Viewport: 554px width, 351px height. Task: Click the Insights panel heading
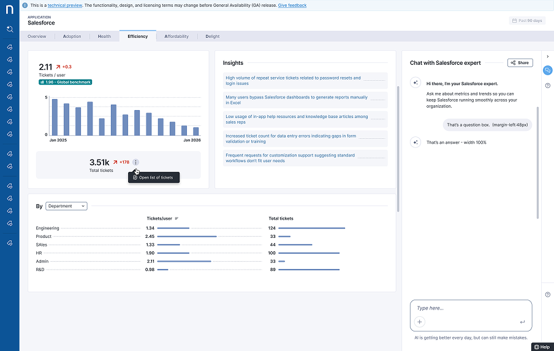(233, 63)
